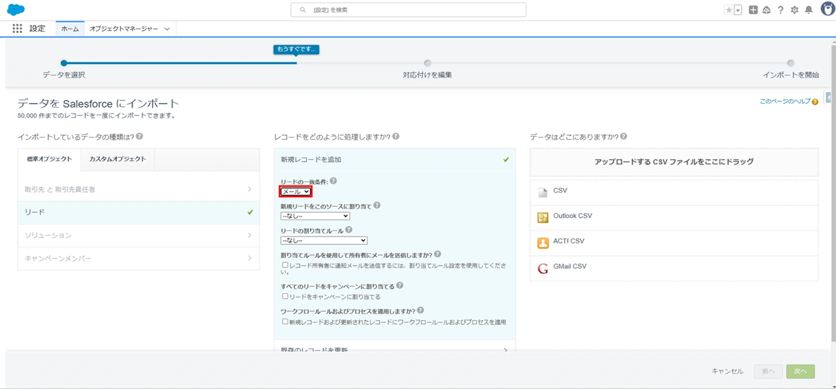The height and width of the screenshot is (389, 836).
Task: Click the インポートを開始 progress step marker
Action: pos(791,63)
